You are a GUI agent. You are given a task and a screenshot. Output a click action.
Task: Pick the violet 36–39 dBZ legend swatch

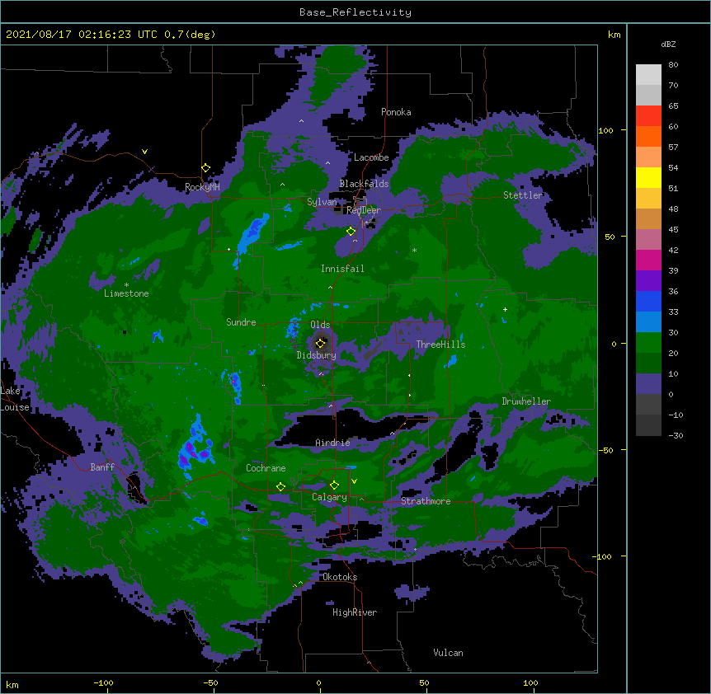tap(648, 280)
